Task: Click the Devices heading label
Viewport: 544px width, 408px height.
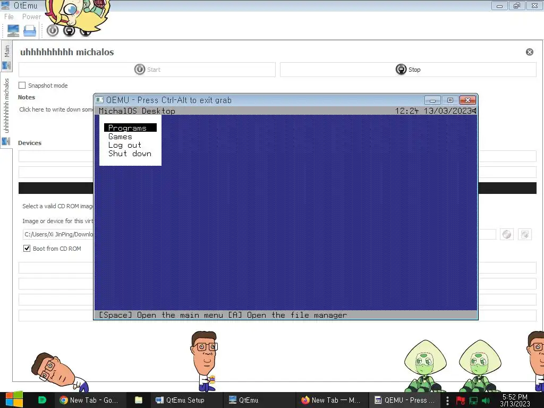Action: [x=30, y=143]
